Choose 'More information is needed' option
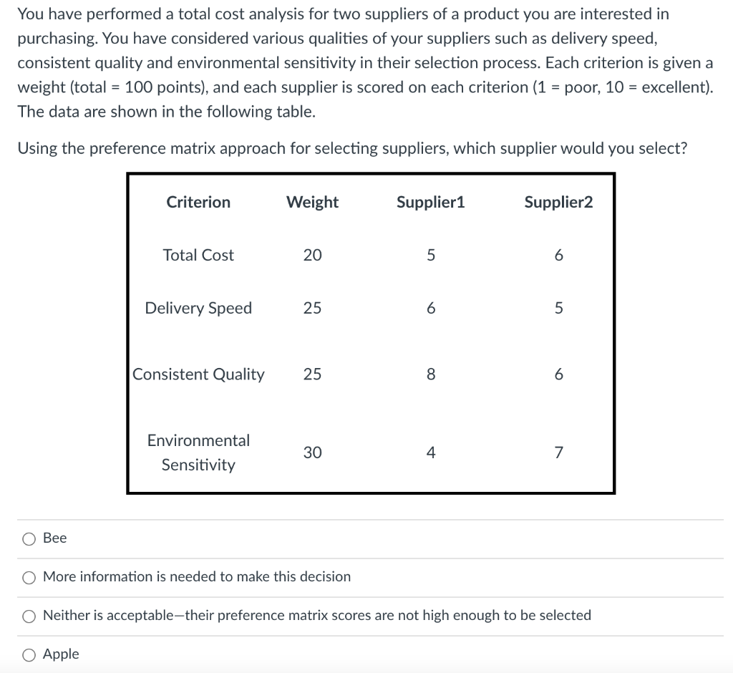This screenshot has width=733, height=673. (x=28, y=577)
